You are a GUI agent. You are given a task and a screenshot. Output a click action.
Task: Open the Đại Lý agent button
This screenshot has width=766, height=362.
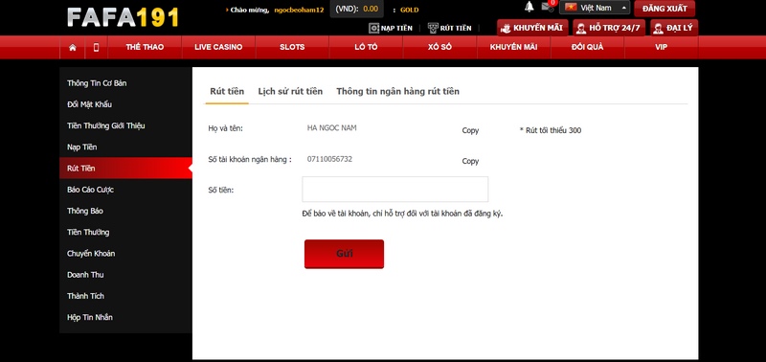click(674, 28)
